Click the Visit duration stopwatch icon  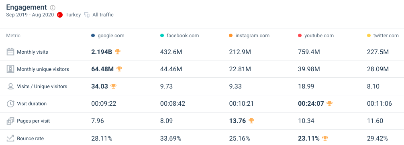point(10,104)
